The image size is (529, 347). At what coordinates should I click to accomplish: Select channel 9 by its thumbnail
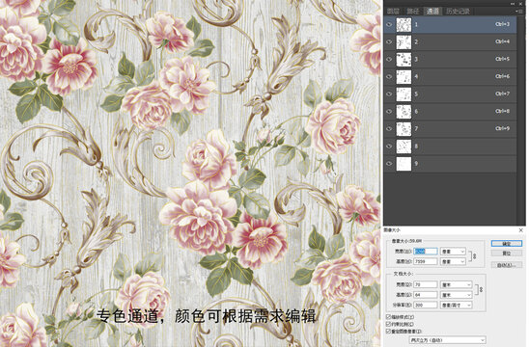[404, 164]
